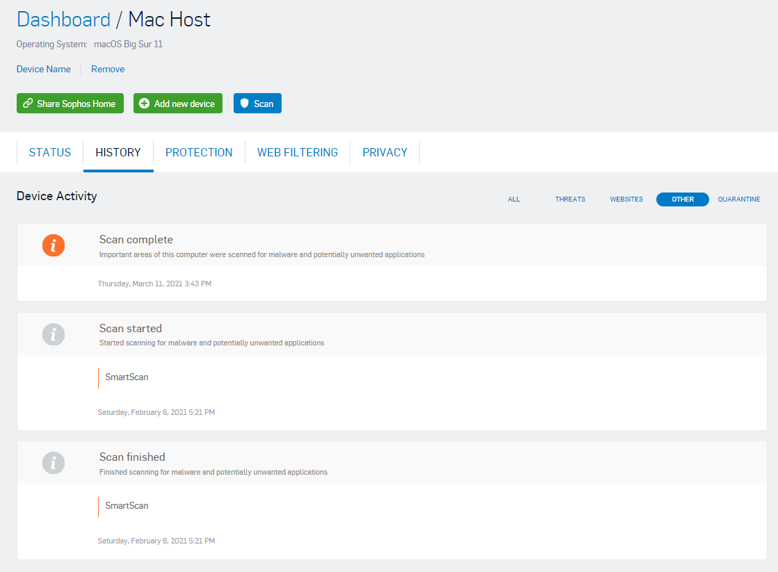Open the Privacy tab
The height and width of the screenshot is (572, 778).
click(x=384, y=152)
